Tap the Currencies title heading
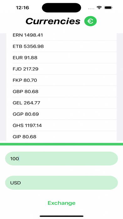This screenshot has width=123, height=219. [x=53, y=21]
